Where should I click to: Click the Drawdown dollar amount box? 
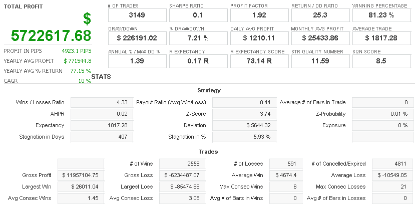(137, 37)
